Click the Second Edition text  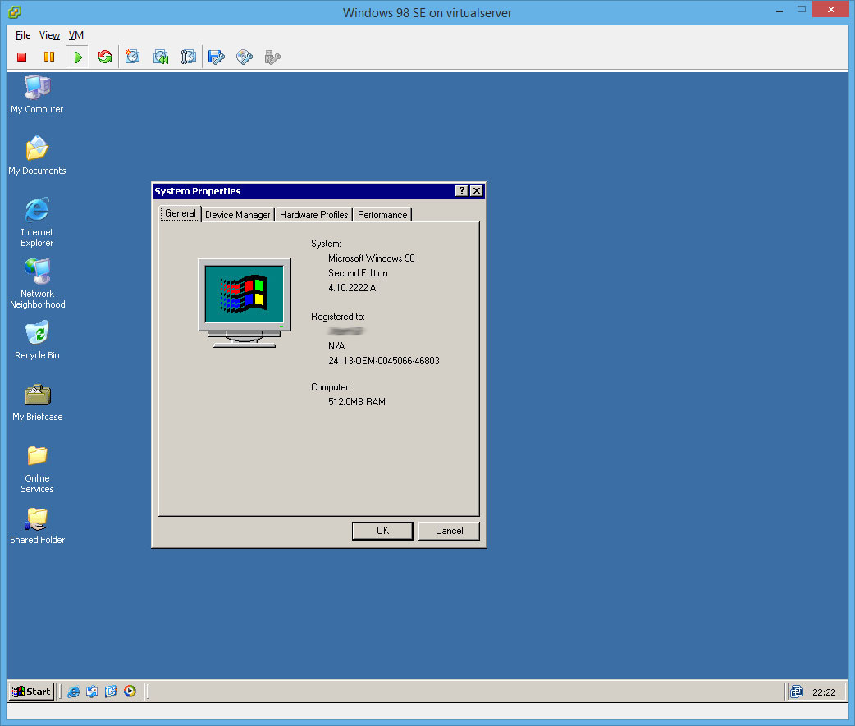(x=358, y=273)
